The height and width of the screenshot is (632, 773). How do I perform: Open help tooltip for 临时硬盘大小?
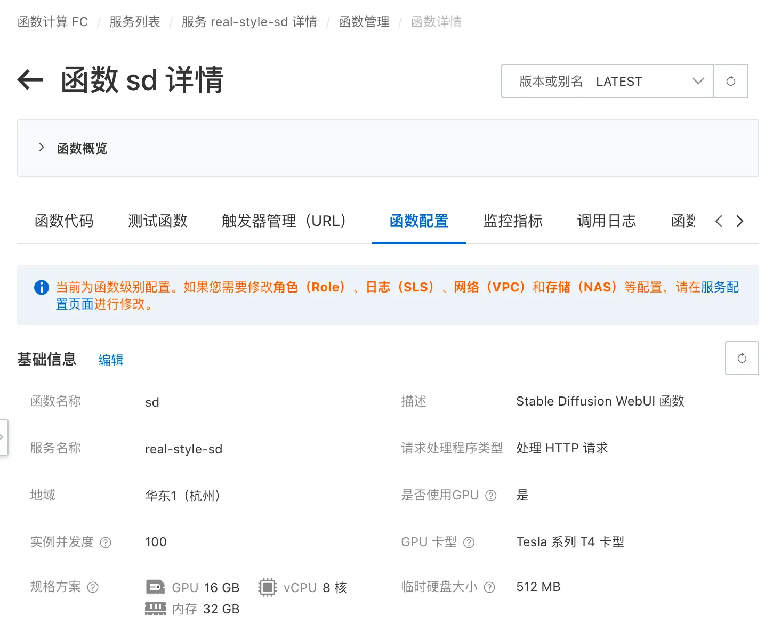pos(489,587)
